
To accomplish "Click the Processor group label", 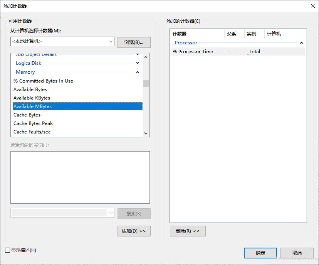I will [x=186, y=43].
